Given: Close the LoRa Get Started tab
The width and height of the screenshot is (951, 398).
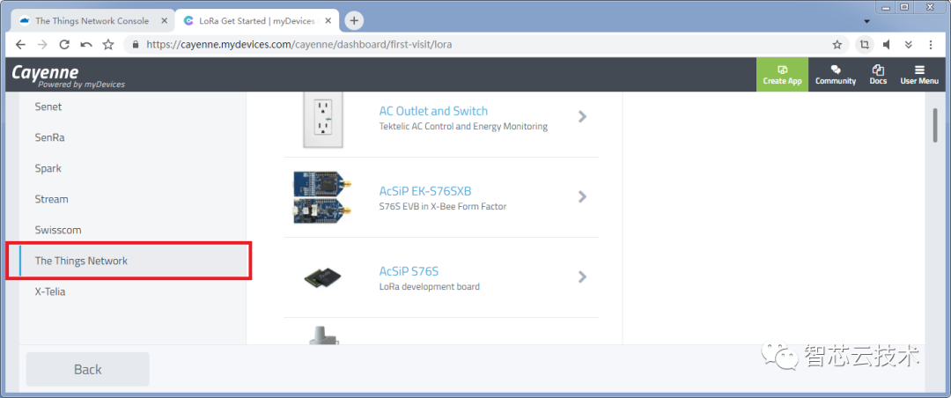Looking at the screenshot, I should (x=329, y=20).
